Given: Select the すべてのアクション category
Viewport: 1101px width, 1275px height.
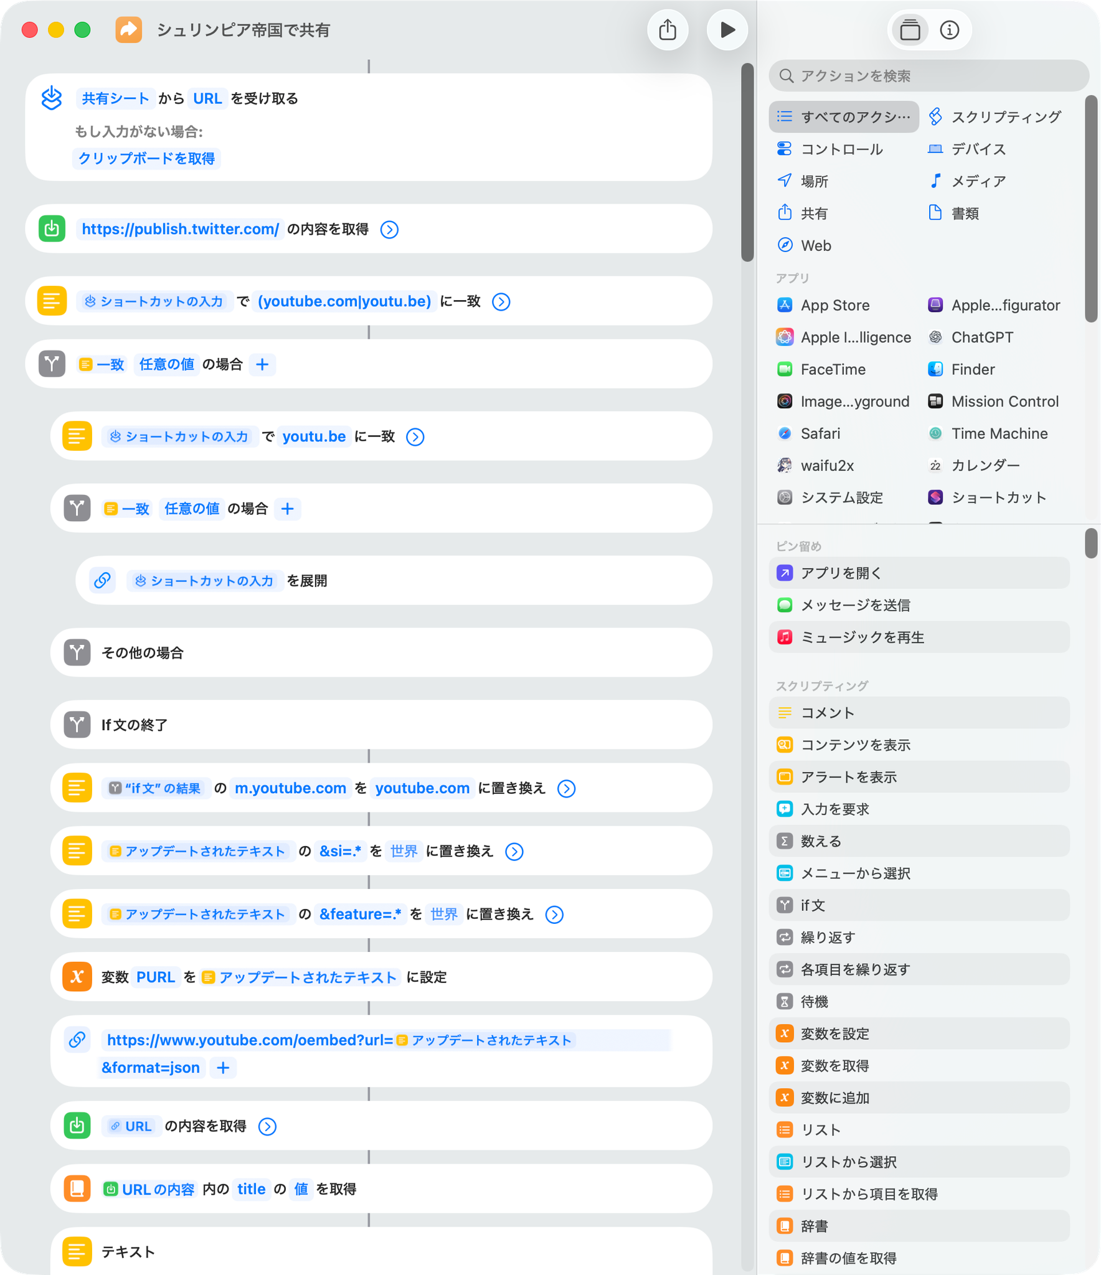Looking at the screenshot, I should [x=844, y=116].
